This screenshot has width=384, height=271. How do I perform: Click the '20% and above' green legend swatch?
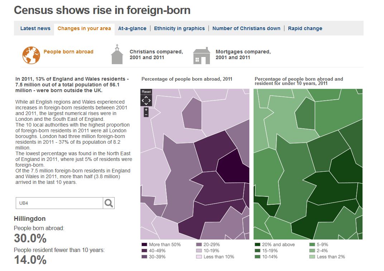click(257, 244)
